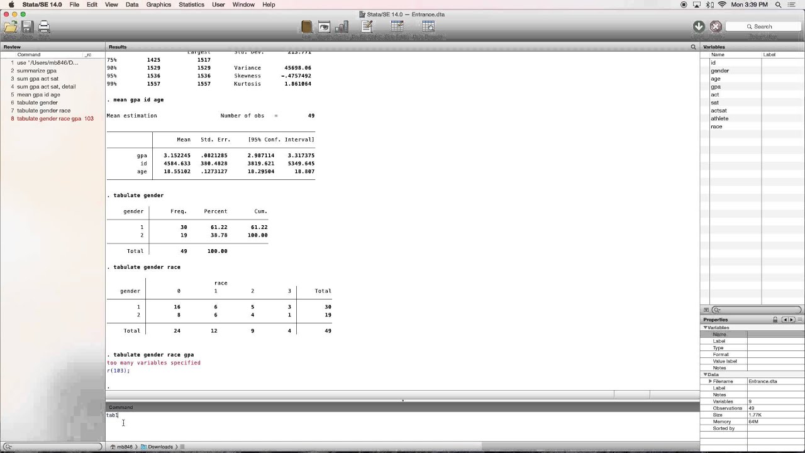Click the Save floppy disk toolbar icon
The width and height of the screenshot is (805, 453).
(x=27, y=26)
